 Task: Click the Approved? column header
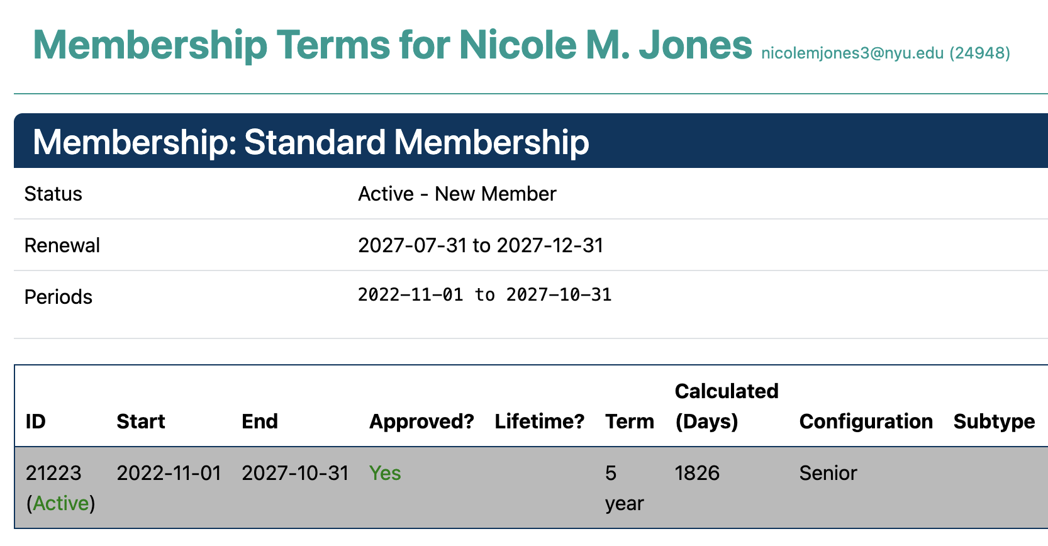coord(421,421)
